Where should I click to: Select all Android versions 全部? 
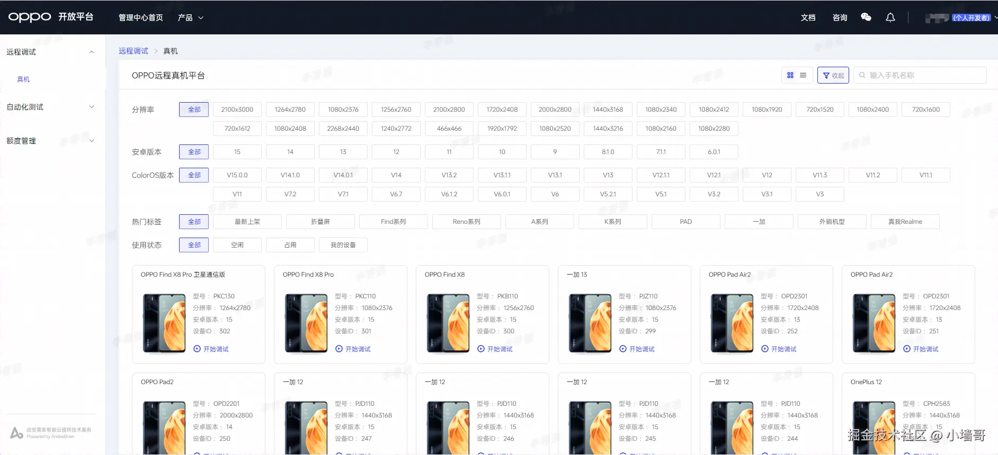pyautogui.click(x=194, y=152)
